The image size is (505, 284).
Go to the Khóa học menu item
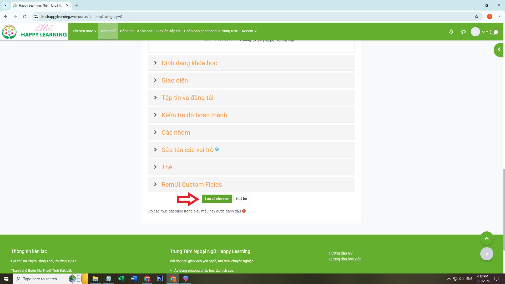point(145,31)
